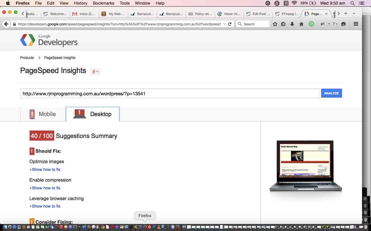Open the Firefox File menu
The height and width of the screenshot is (231, 371).
(38, 3)
